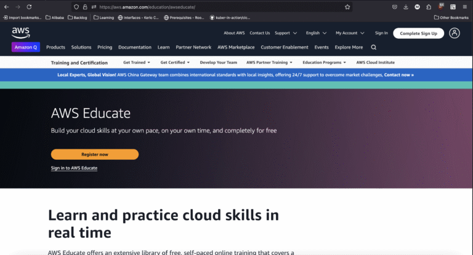
Task: Click the site padlock icon
Action: click(85, 7)
